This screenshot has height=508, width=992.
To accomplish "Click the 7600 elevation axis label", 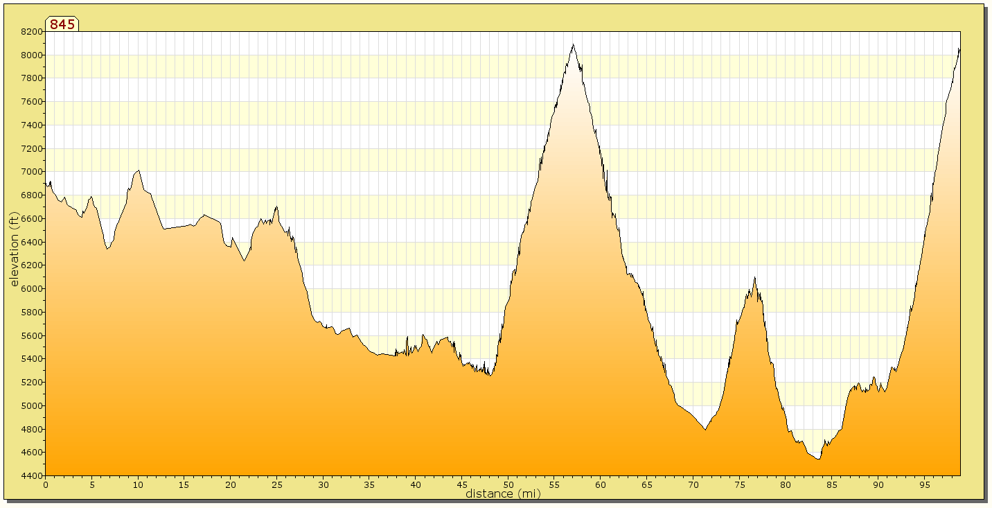I will click(32, 102).
